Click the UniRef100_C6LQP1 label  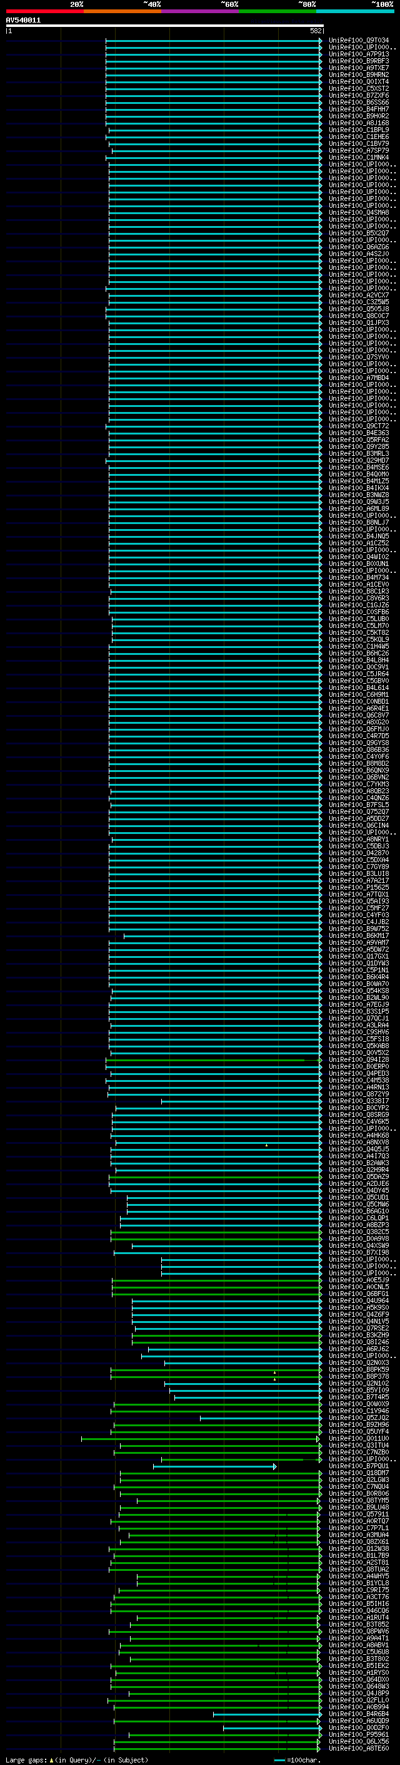358,1218
